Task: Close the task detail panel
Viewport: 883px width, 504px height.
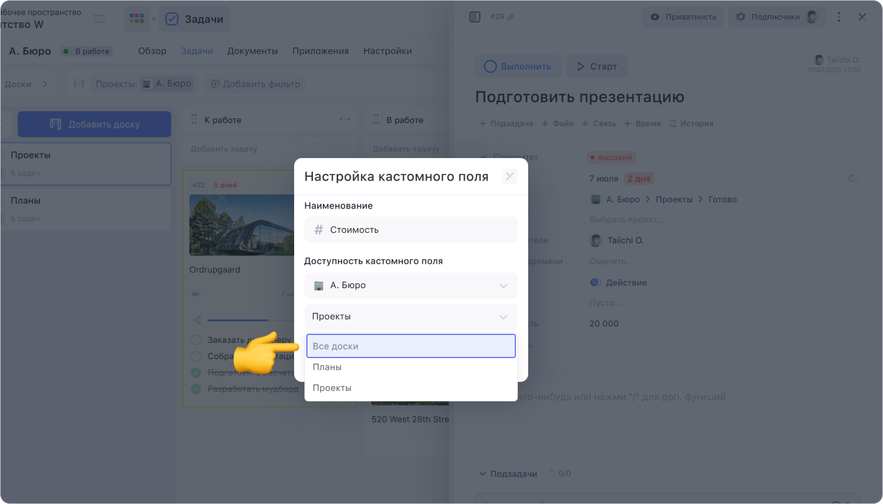Action: pos(862,17)
